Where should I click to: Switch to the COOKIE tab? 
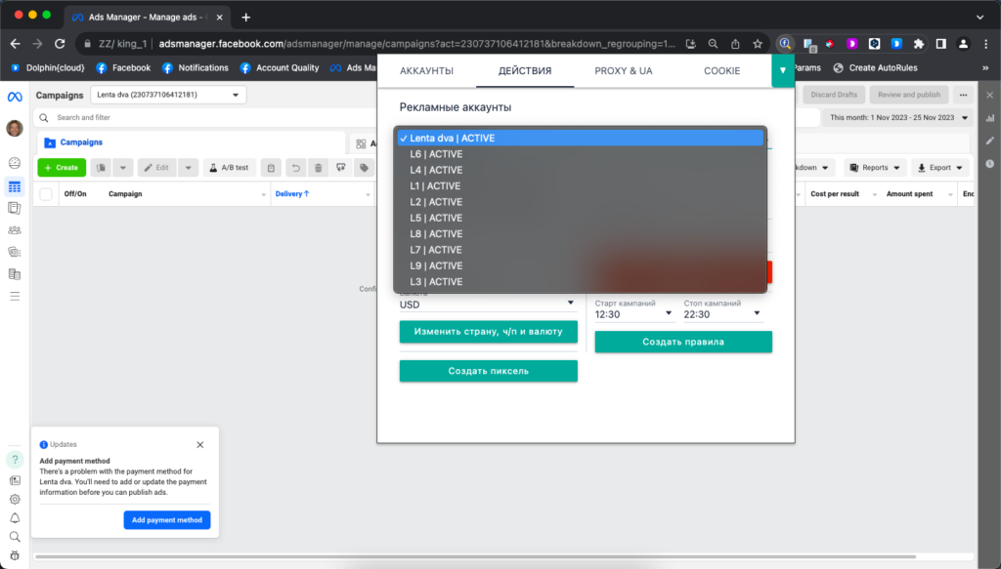click(x=722, y=70)
